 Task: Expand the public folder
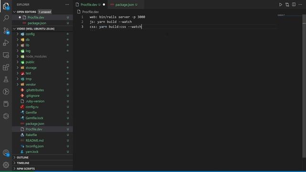30,62
